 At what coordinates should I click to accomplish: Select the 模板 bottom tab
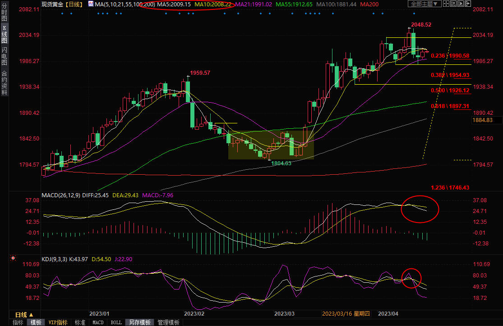tap(36, 322)
